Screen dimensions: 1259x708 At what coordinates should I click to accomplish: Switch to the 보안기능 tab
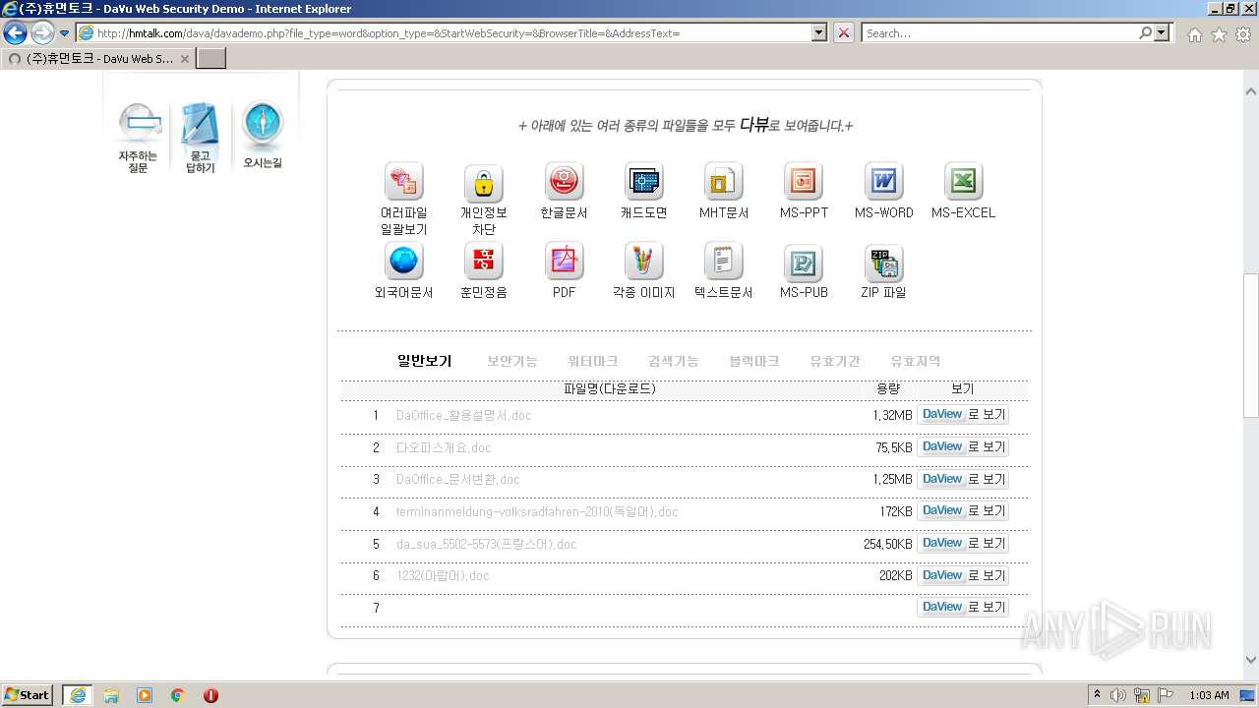[x=512, y=361]
